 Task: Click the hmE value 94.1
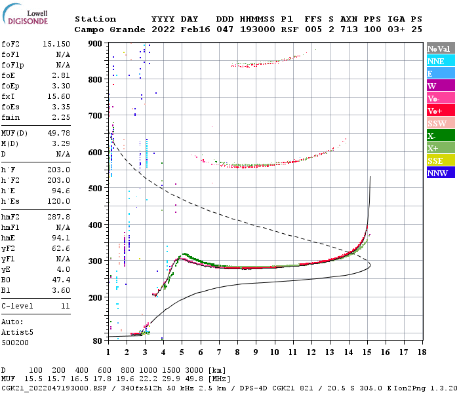tap(61, 238)
